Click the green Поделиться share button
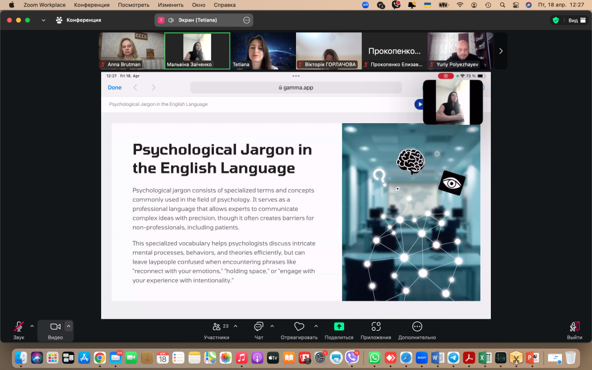 pos(339,327)
